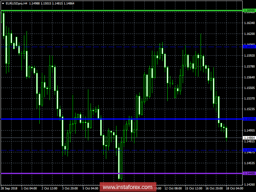Screen dimensions: 256x192
Task: Select the dashed blue 1.16033 level line
Action: pyautogui.click(x=122, y=47)
